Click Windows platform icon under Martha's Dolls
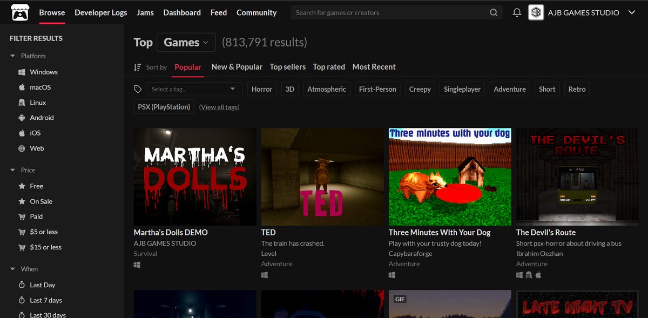The width and height of the screenshot is (648, 318). [x=137, y=265]
